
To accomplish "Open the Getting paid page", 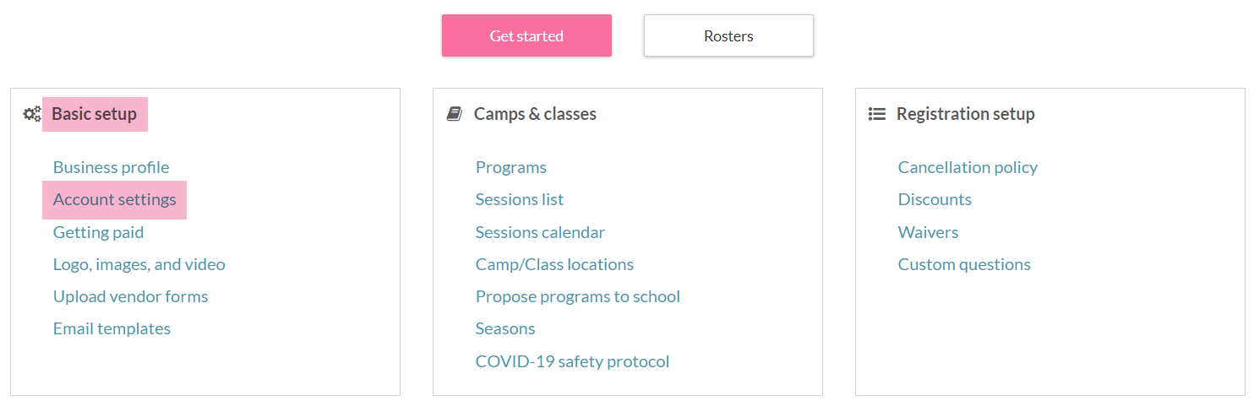I will pyautogui.click(x=99, y=232).
